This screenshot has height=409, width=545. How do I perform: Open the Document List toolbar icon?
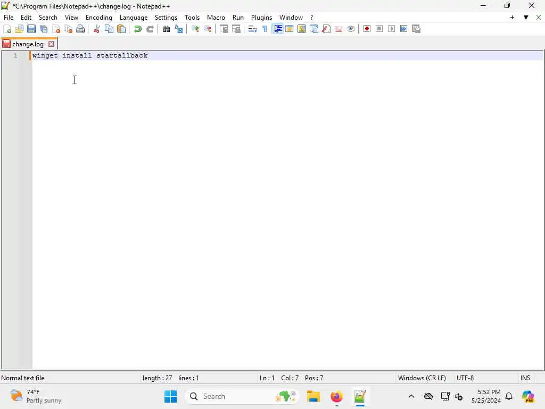tap(314, 29)
